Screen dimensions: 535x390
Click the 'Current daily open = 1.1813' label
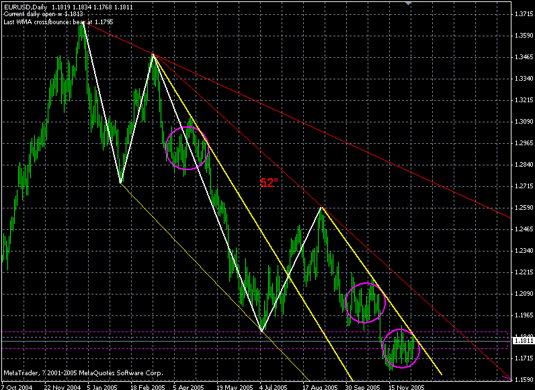43,14
